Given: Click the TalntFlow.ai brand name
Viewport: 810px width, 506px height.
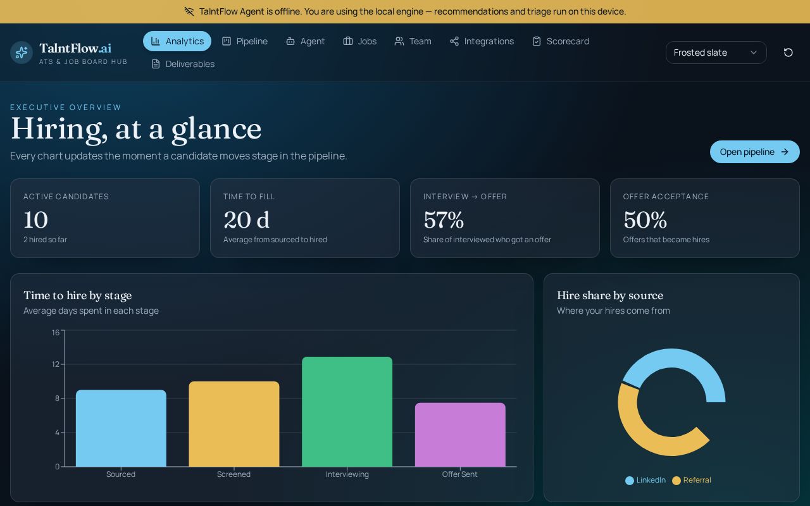Looking at the screenshot, I should pos(75,48).
